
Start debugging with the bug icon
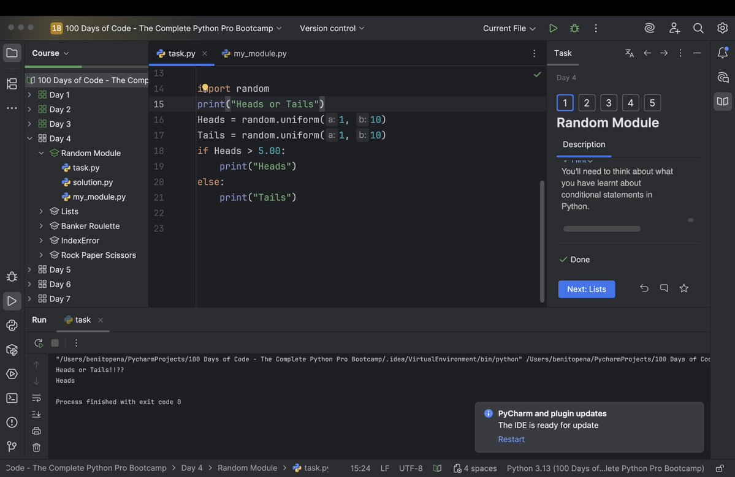573,28
